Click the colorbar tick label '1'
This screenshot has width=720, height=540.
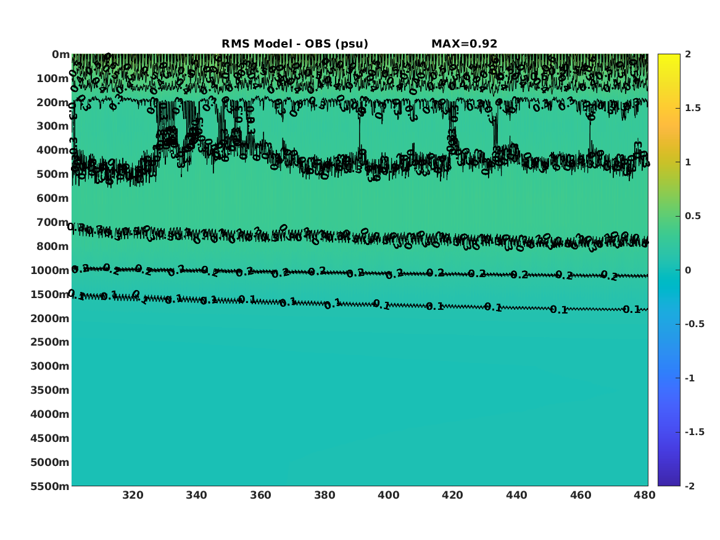(x=688, y=162)
